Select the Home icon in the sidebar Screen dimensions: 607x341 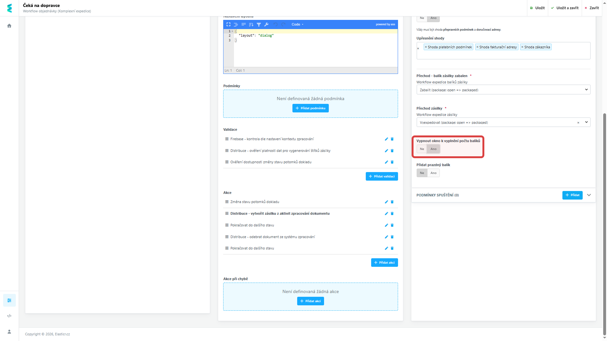point(9,26)
